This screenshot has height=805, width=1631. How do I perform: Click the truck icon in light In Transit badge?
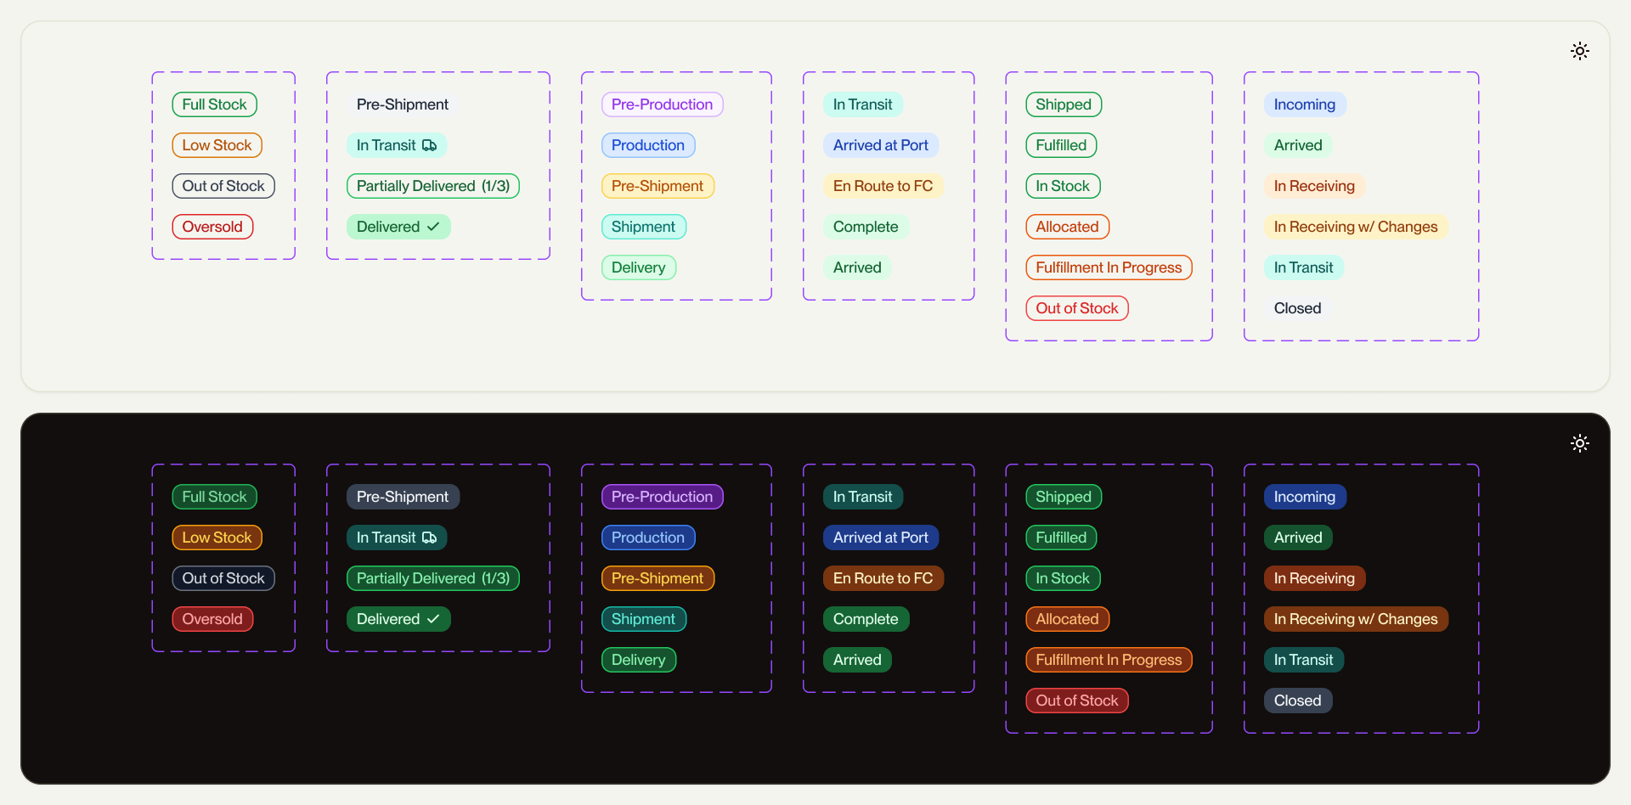point(430,145)
